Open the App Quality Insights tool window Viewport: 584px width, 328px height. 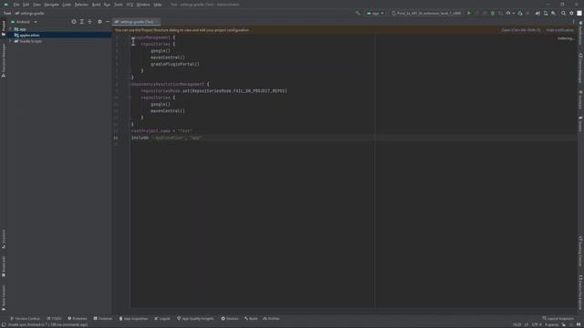pos(195,319)
